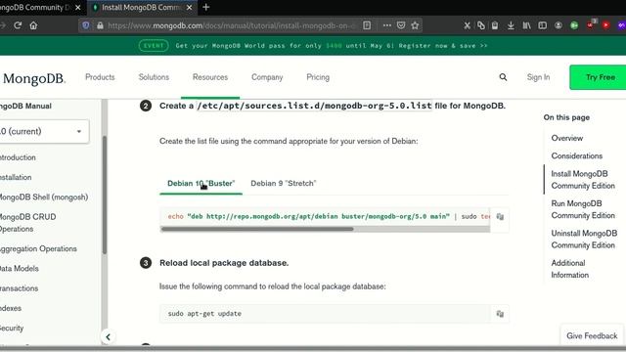The width and height of the screenshot is (626, 352).
Task: Open page actions three-dots menu
Action: tap(387, 25)
